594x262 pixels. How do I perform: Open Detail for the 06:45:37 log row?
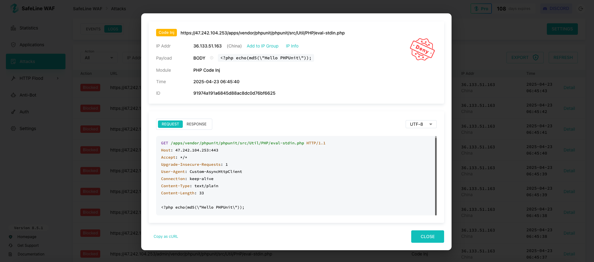coord(569,254)
